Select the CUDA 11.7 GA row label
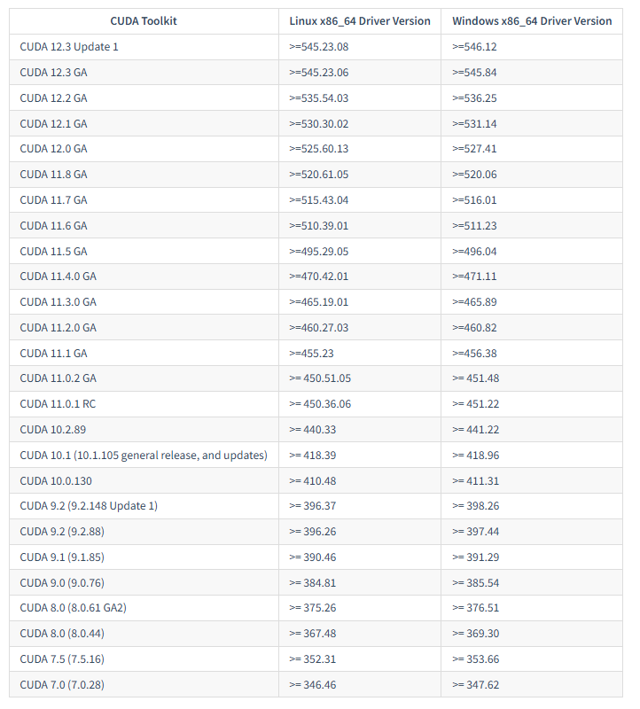 (x=53, y=200)
